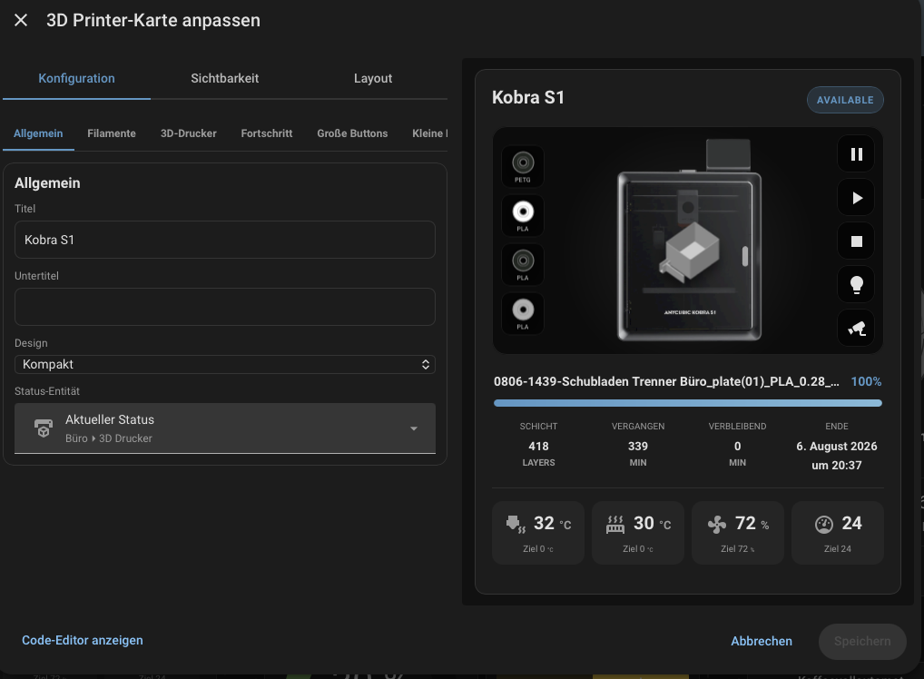Click Code-Editor anzeigen link
This screenshot has width=924, height=679.
pyautogui.click(x=83, y=640)
